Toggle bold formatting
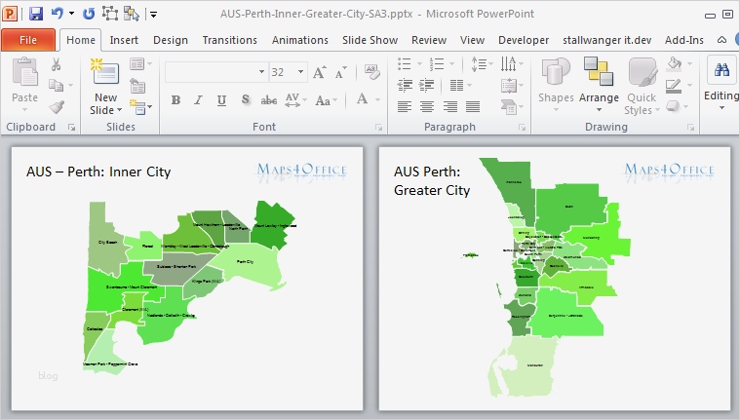The height and width of the screenshot is (420, 740). [x=175, y=99]
